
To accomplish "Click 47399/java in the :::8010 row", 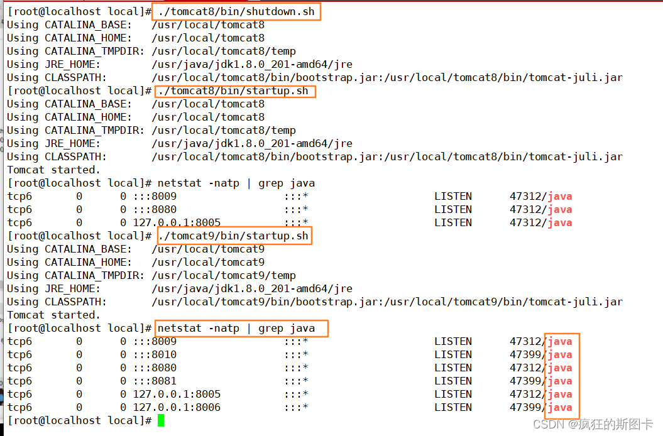I will [541, 355].
